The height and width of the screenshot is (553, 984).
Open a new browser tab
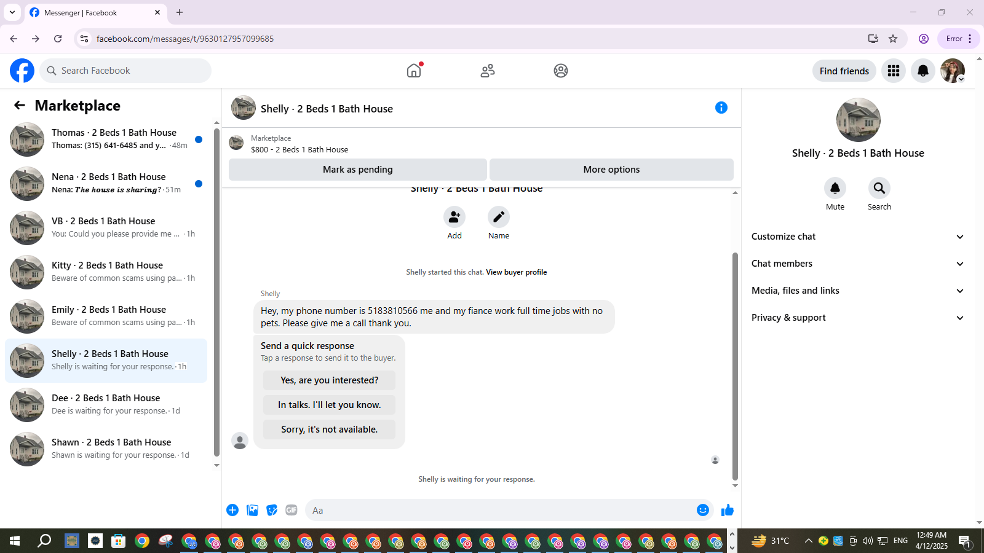pyautogui.click(x=180, y=12)
